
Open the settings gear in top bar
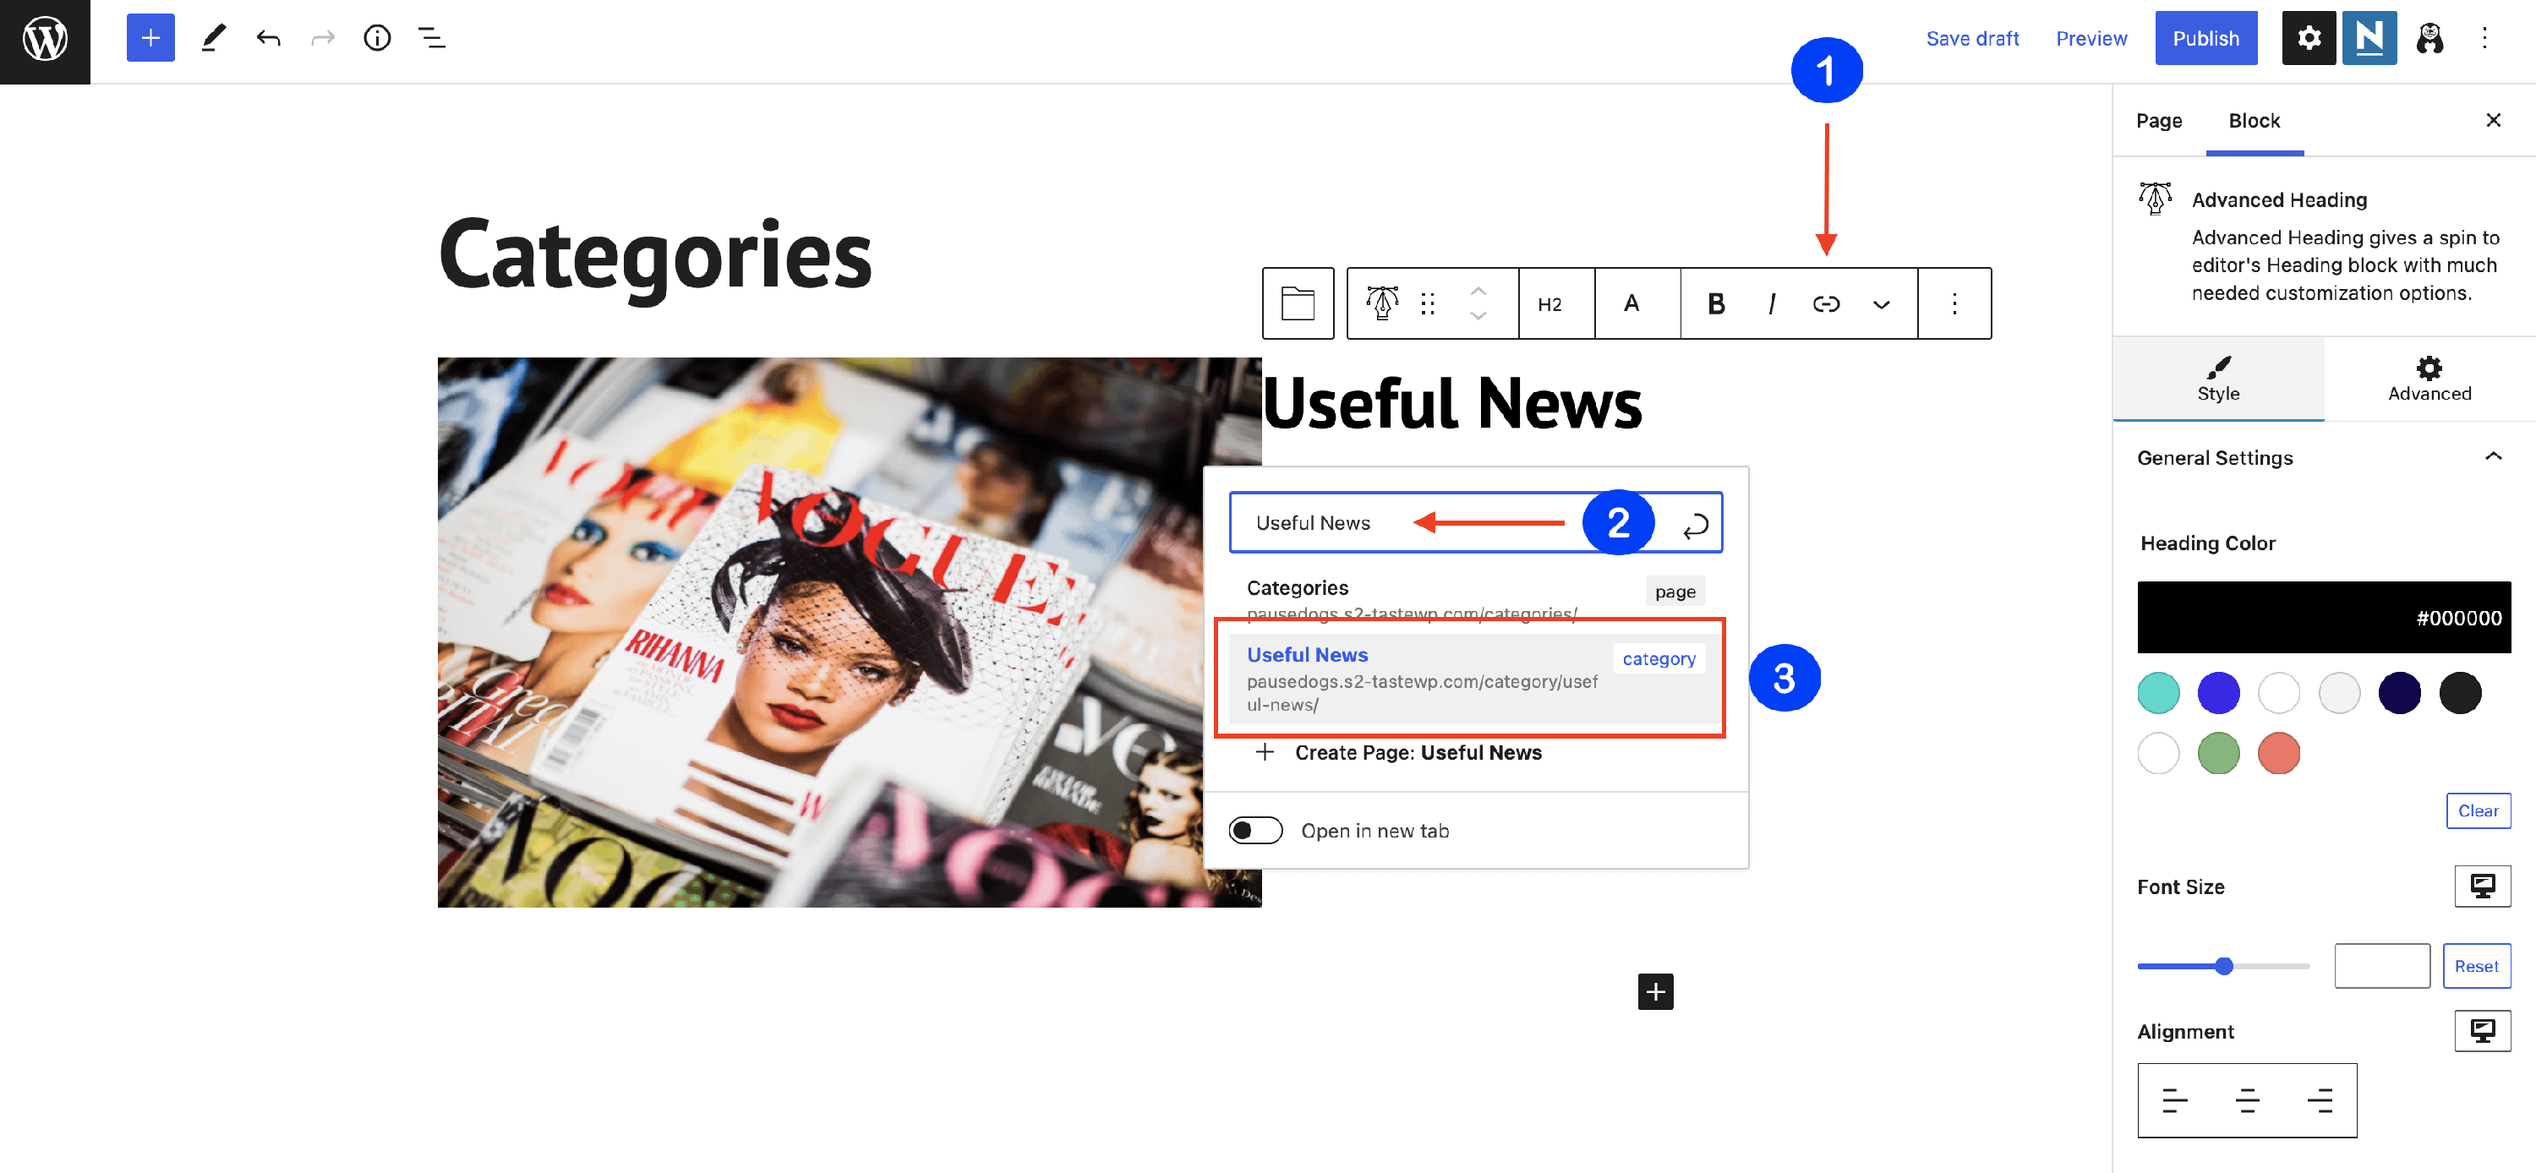click(x=2309, y=38)
